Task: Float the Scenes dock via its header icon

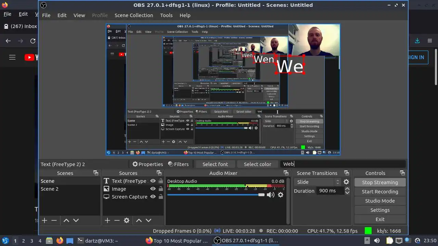Action: pos(96,173)
